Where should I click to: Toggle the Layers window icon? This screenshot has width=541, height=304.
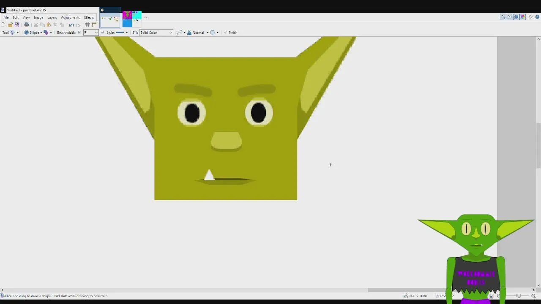tap(516, 17)
